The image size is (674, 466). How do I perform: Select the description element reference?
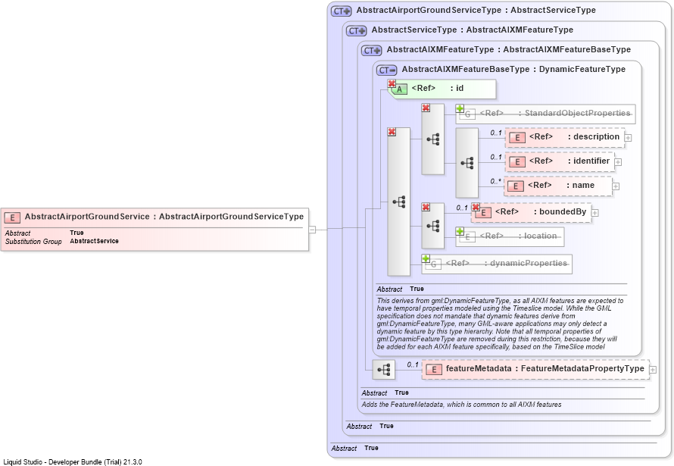pyautogui.click(x=564, y=137)
